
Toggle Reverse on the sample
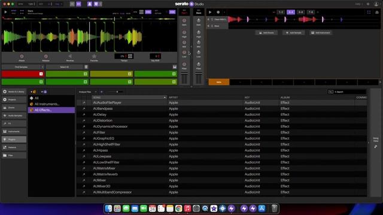(70, 56)
